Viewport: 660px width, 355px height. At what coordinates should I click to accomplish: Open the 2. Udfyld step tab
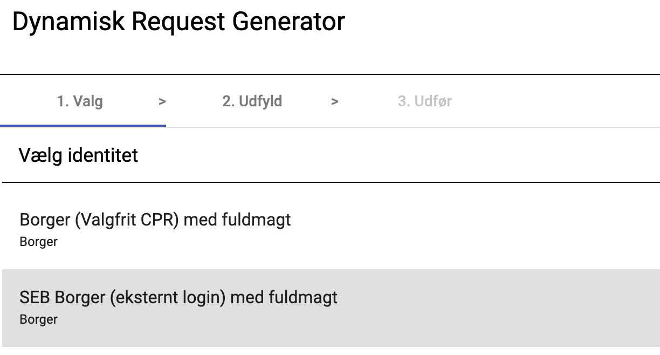(252, 101)
